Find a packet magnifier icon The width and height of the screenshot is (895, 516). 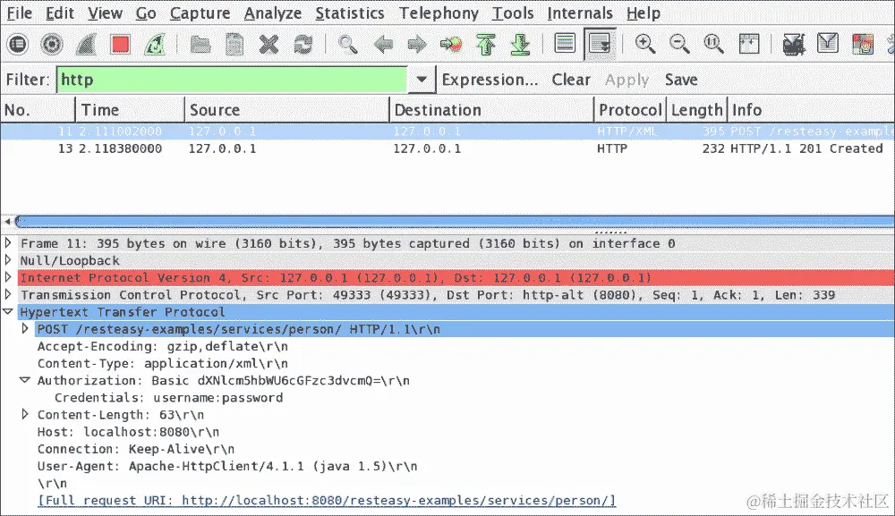(x=347, y=44)
